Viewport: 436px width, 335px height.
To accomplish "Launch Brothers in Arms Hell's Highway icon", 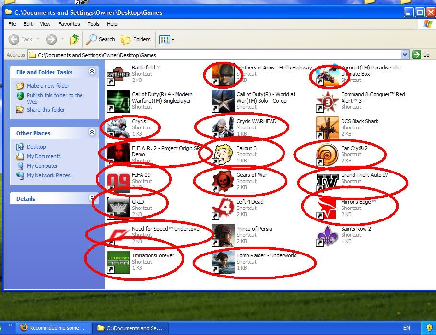I will [223, 74].
